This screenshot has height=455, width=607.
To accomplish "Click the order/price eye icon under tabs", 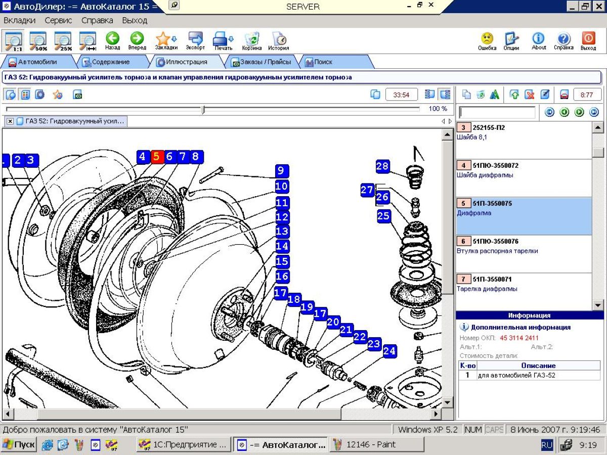I will (77, 95).
